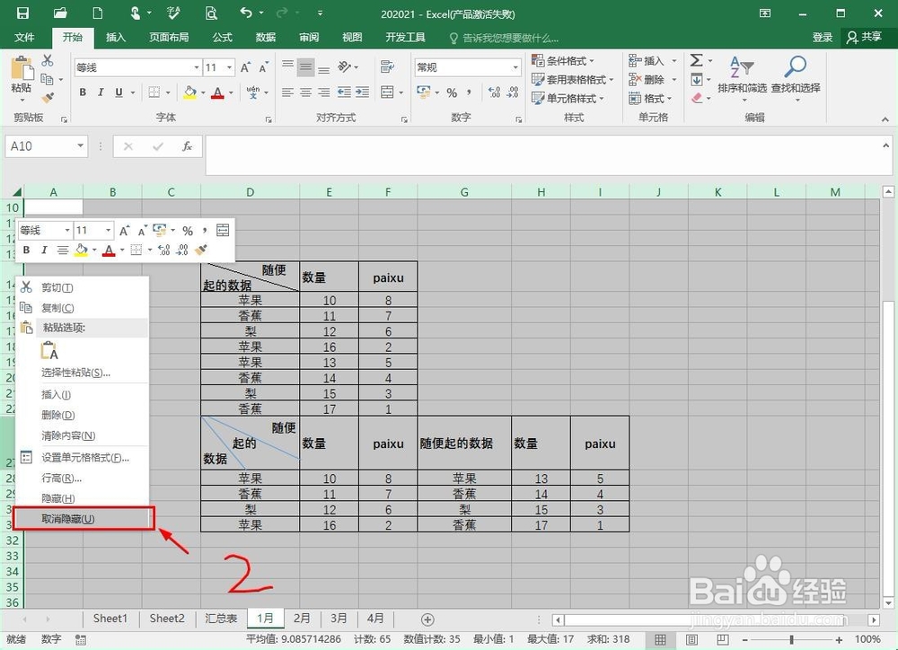Choose 行高(R) from the context menu

pyautogui.click(x=83, y=478)
